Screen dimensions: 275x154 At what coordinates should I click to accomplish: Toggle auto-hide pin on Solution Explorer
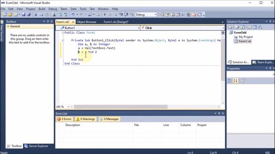270,21
